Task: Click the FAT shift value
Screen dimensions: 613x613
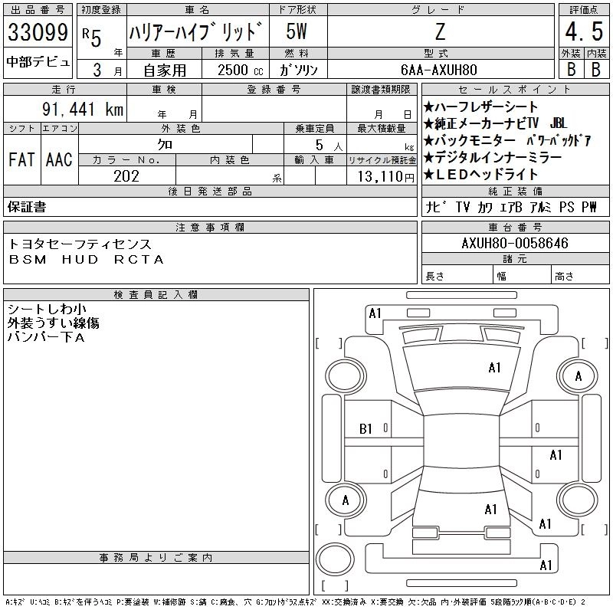Action: tap(22, 159)
